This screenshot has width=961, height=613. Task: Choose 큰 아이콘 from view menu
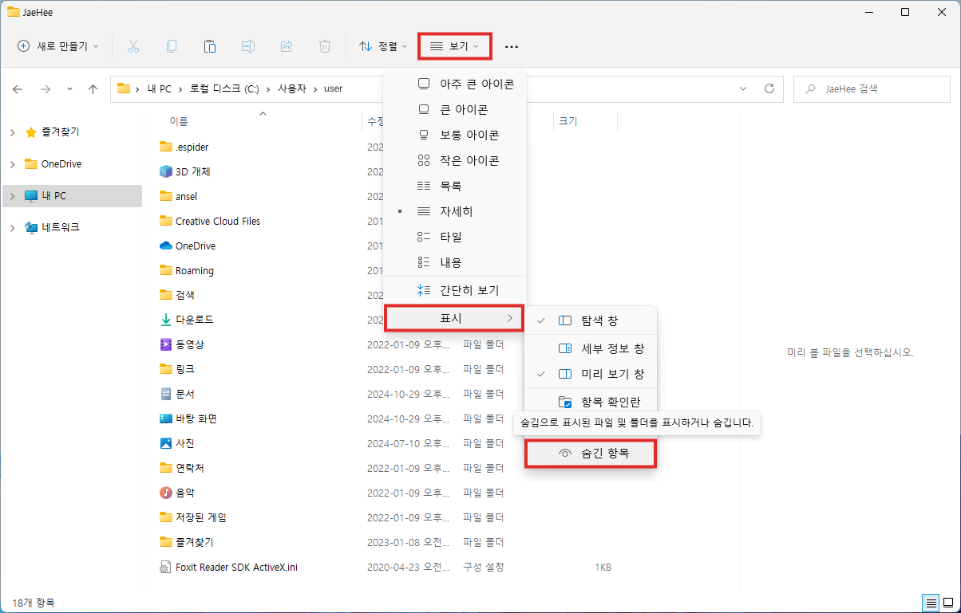click(x=455, y=109)
